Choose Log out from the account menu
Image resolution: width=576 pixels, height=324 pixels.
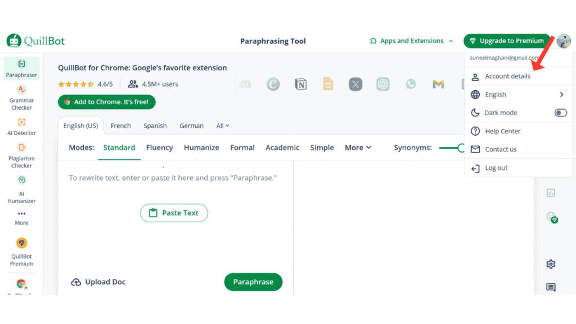pyautogui.click(x=496, y=168)
